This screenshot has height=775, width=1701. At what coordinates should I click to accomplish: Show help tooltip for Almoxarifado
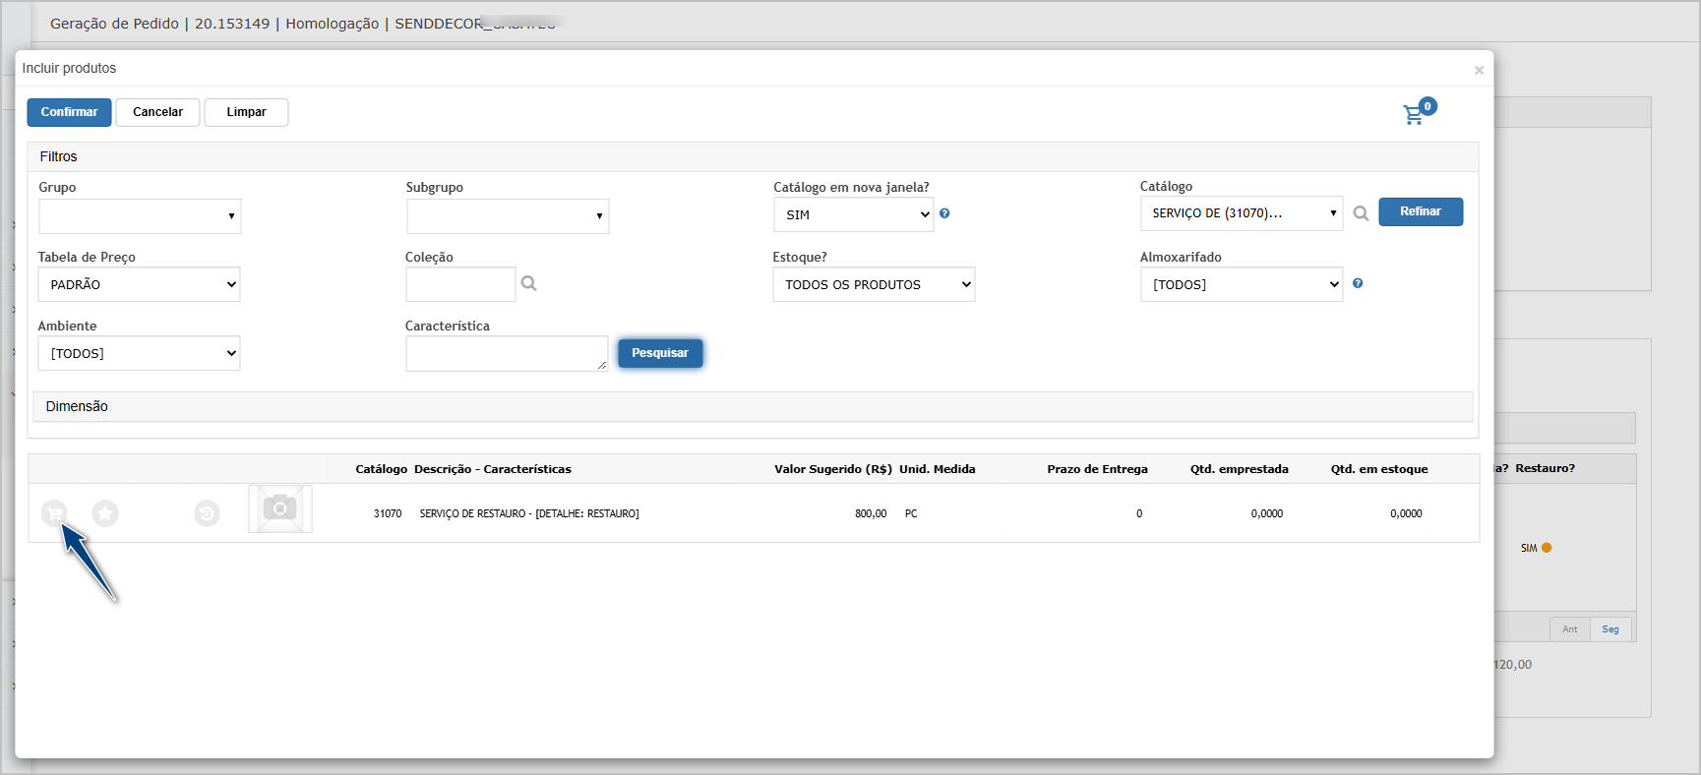pos(1358,283)
